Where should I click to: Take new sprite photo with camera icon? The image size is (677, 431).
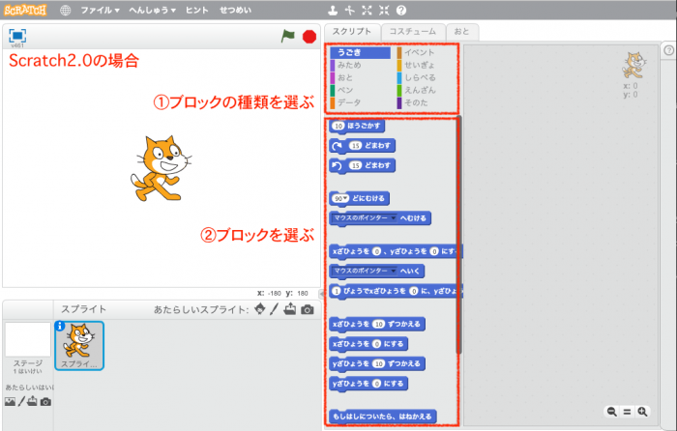308,309
